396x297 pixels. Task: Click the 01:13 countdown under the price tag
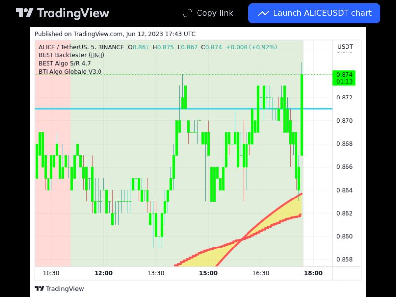coord(344,82)
